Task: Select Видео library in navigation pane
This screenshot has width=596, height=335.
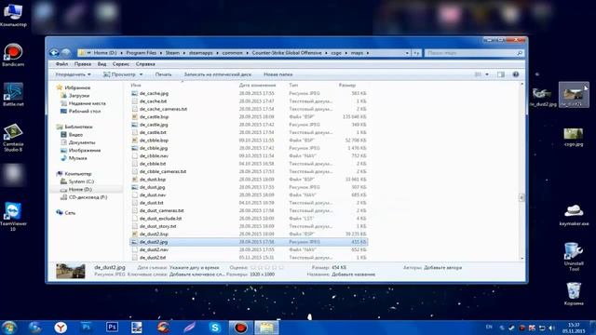Action: click(x=75, y=134)
